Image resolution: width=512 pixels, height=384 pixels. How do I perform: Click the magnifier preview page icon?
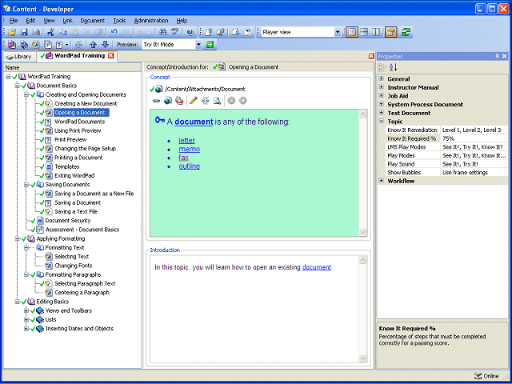coord(217,101)
